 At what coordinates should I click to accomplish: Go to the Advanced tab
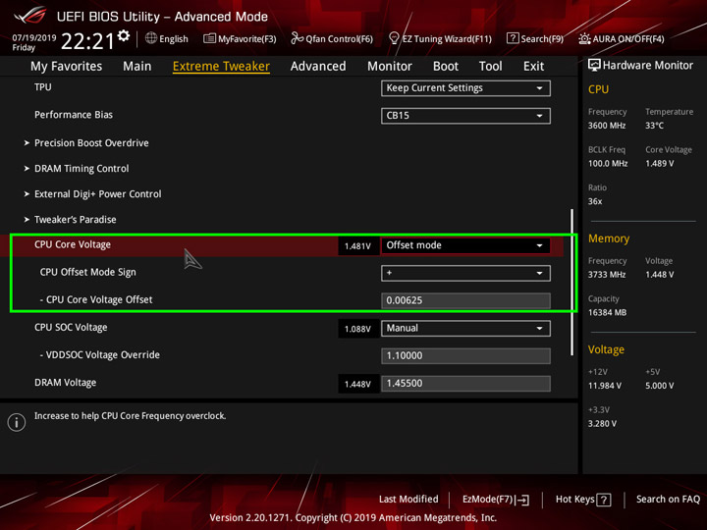point(318,67)
